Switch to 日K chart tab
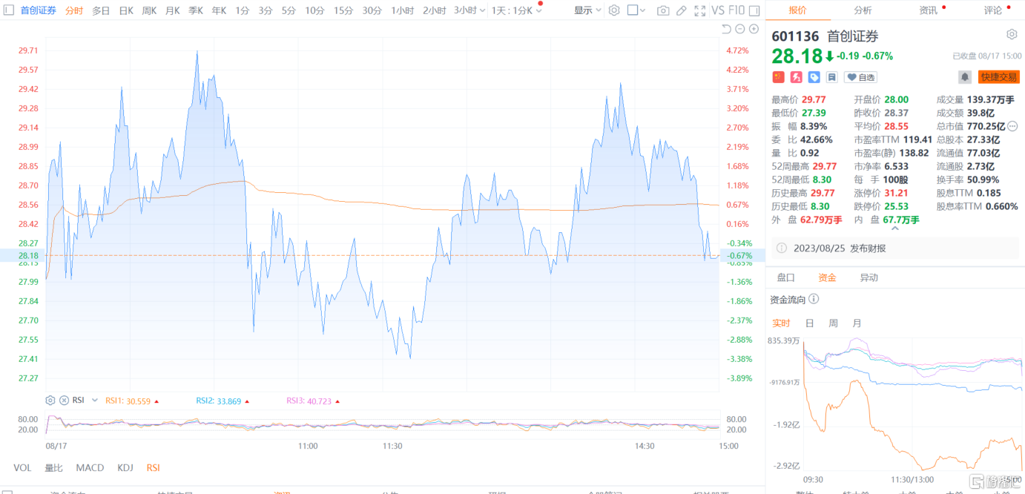 [x=126, y=10]
